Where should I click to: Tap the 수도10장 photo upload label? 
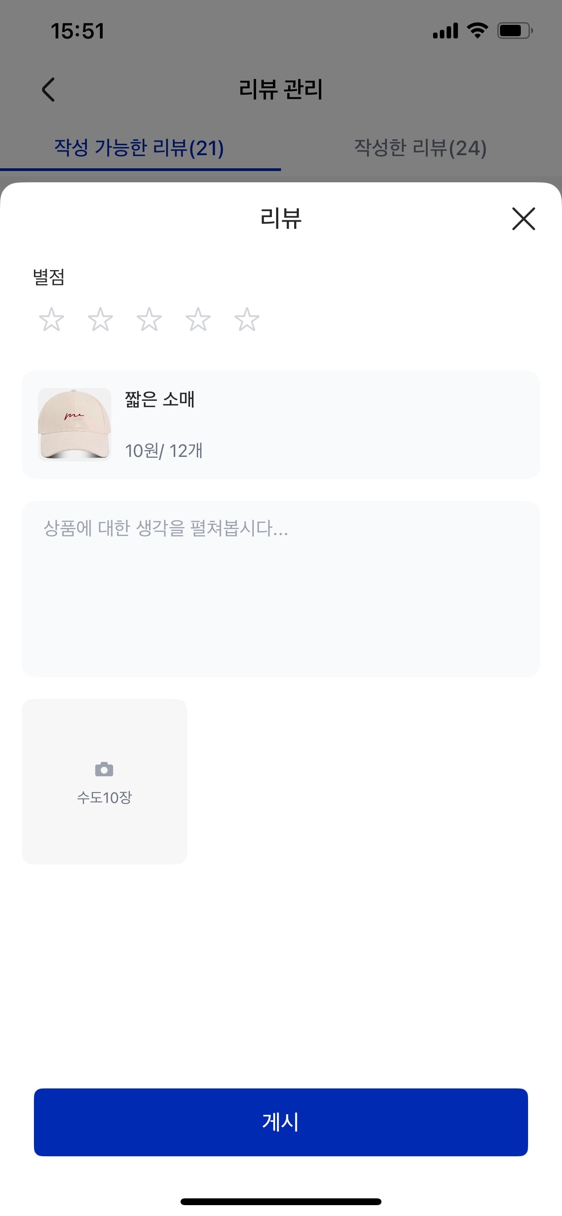[105, 798]
